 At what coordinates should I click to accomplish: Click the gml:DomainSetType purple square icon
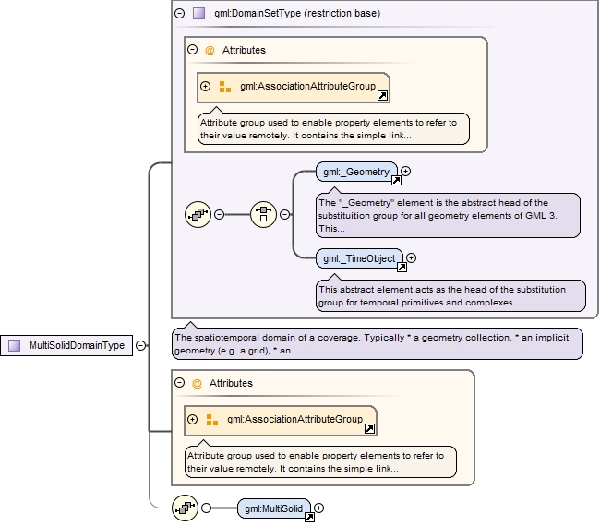198,14
